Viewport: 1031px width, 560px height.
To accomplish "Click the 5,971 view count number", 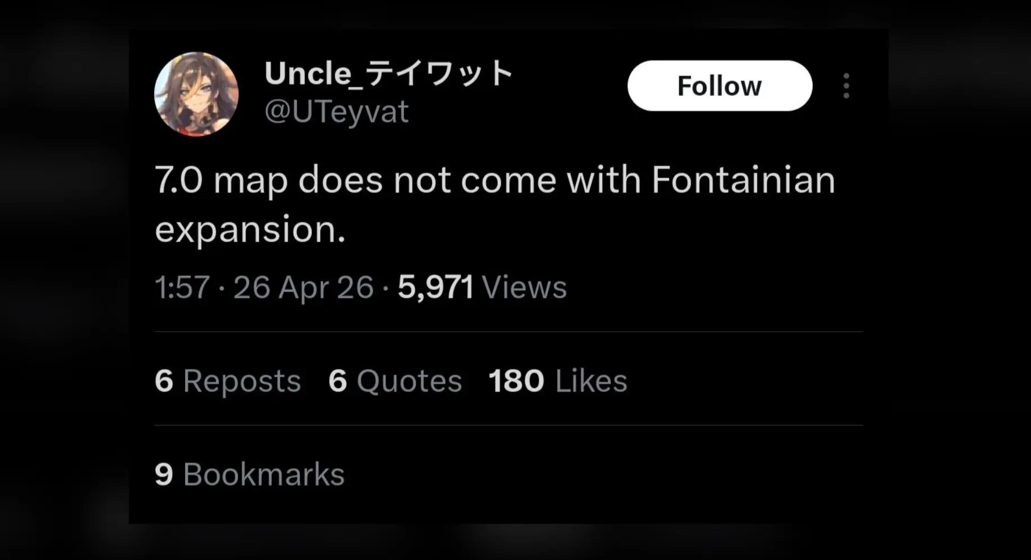I will (435, 288).
